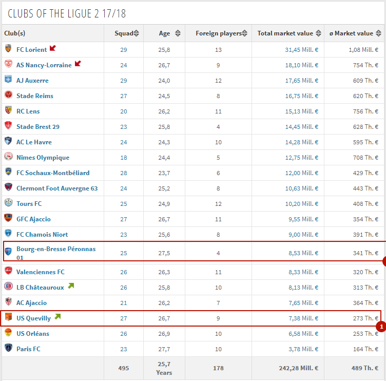Click Paris FC's 3,78 Mill. € value
Image resolution: width=386 pixels, height=381 pixels.
click(x=303, y=349)
